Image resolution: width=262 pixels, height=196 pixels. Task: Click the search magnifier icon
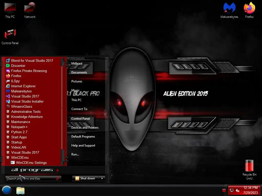point(58,178)
